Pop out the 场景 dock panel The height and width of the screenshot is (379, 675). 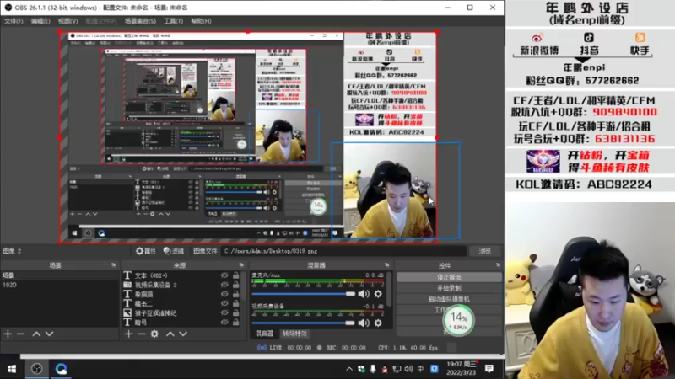coord(113,265)
